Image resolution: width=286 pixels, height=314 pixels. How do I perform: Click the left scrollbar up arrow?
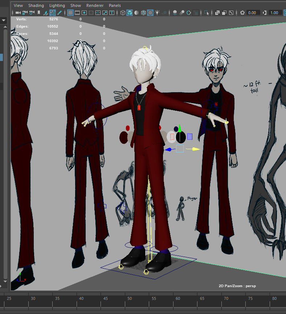coord(5,26)
